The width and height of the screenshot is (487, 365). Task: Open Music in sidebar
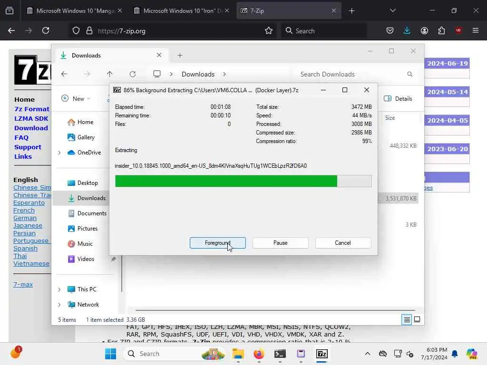80,244
